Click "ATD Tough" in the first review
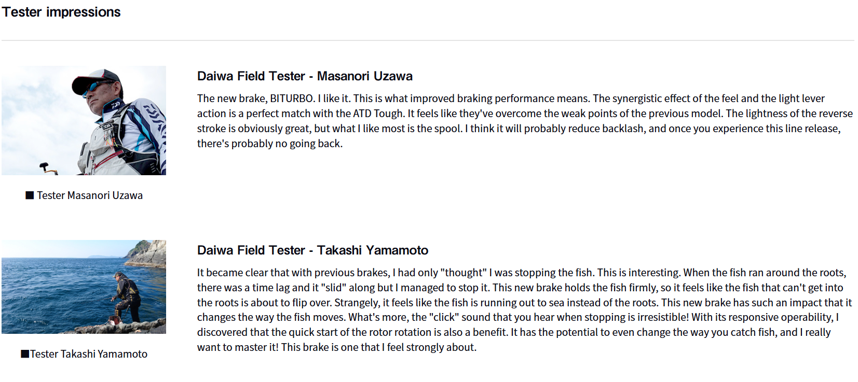This screenshot has width=858, height=382. point(378,114)
